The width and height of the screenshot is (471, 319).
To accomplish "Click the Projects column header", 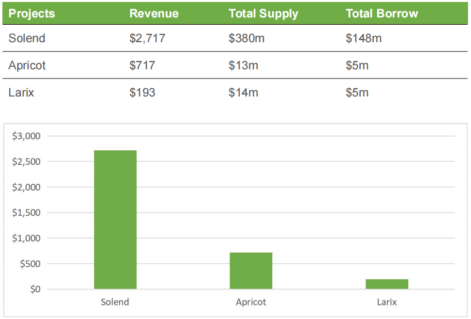I will 32,14.
